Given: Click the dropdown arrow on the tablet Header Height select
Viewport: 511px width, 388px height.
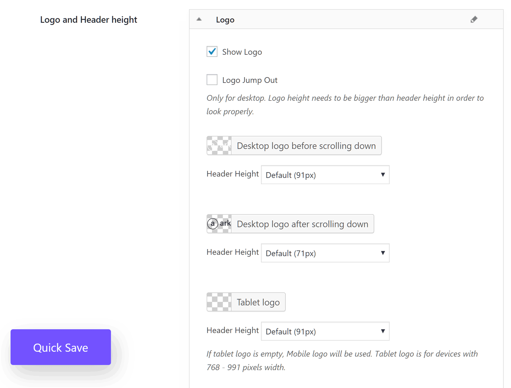Looking at the screenshot, I should (x=383, y=331).
